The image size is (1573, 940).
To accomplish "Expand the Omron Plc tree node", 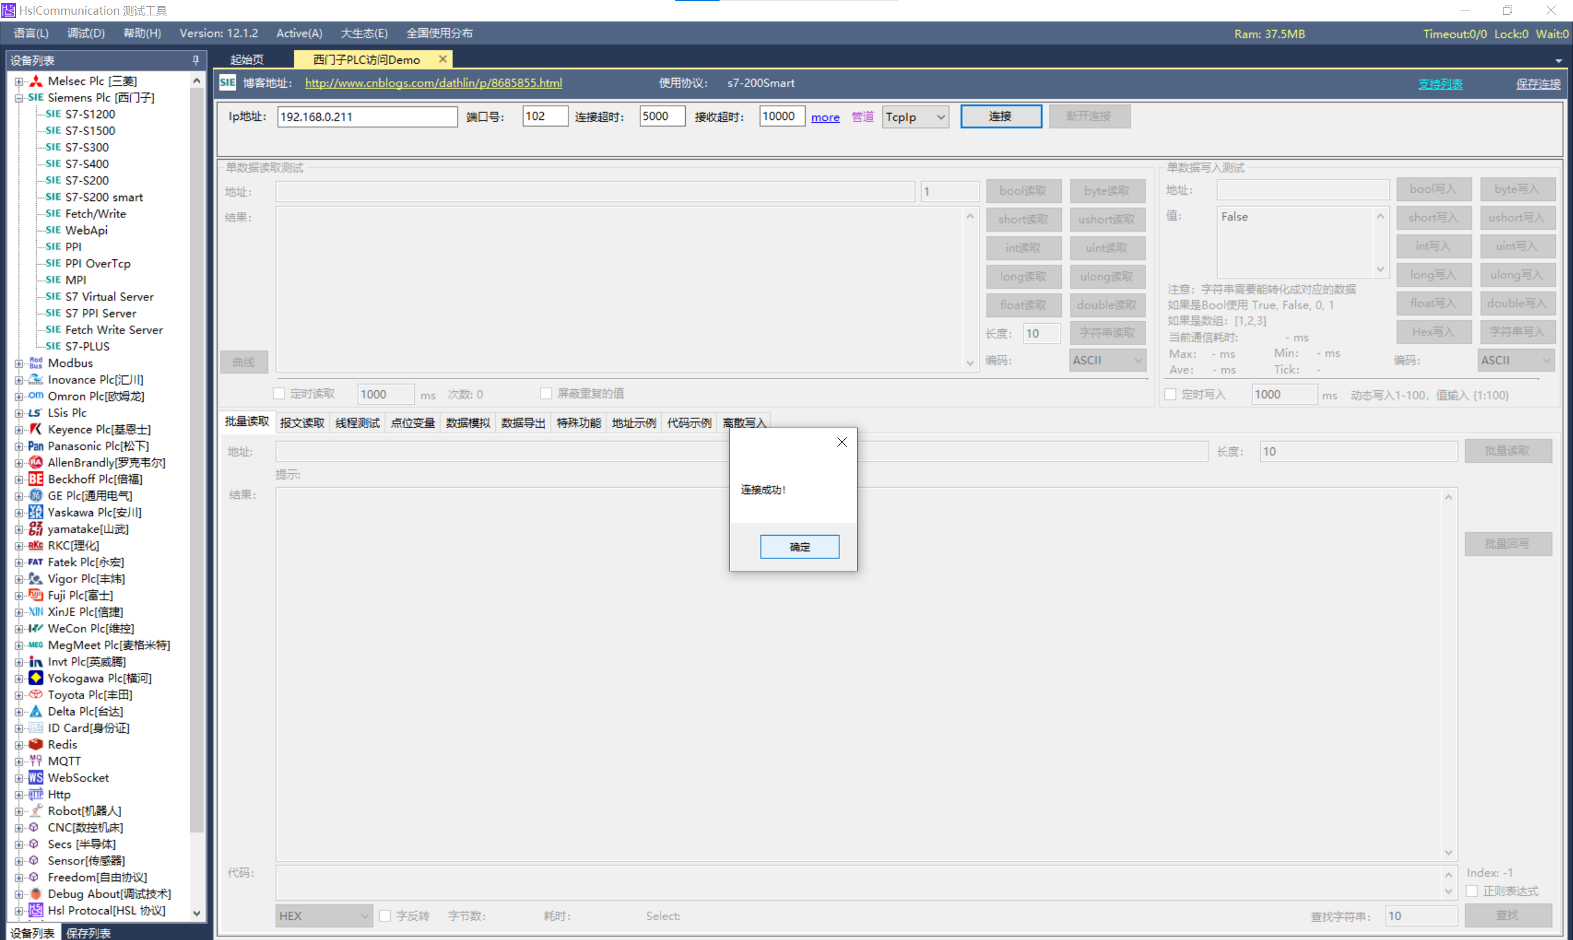I will pyautogui.click(x=19, y=396).
